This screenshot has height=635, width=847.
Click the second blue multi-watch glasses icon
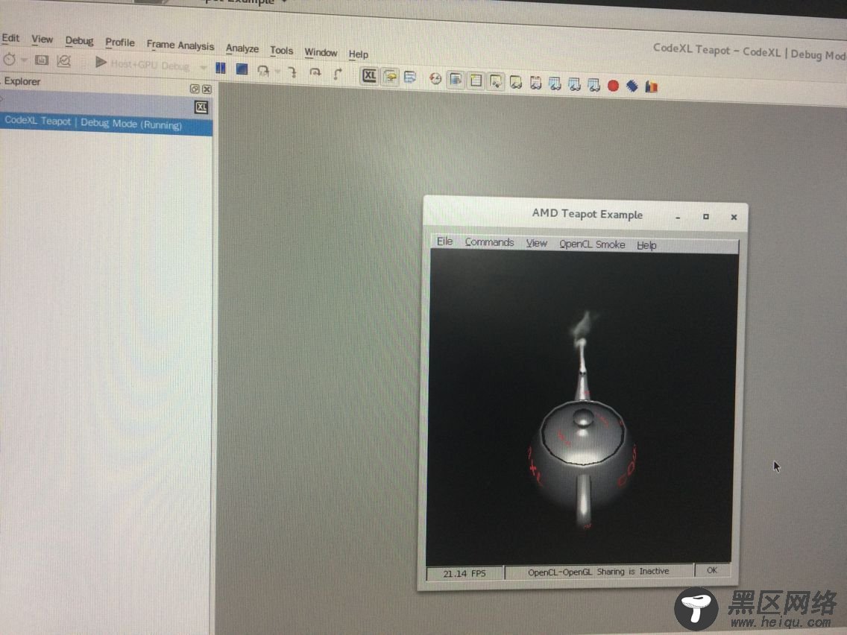pos(574,84)
